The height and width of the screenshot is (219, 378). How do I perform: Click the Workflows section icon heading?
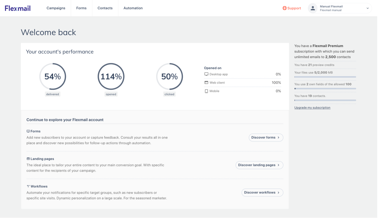click(x=28, y=186)
